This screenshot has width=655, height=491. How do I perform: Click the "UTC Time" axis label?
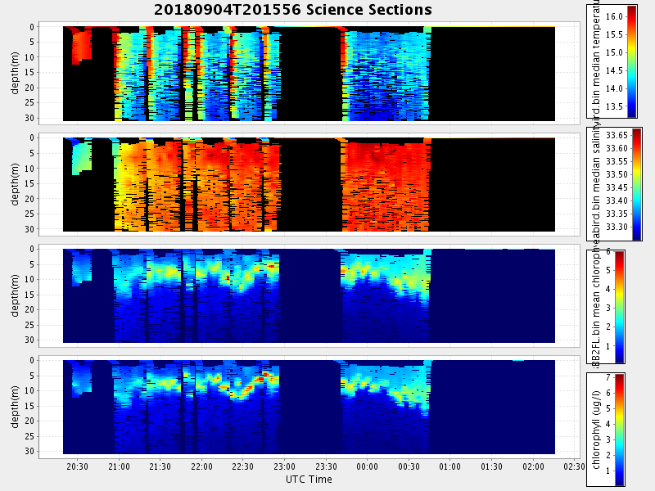(309, 480)
